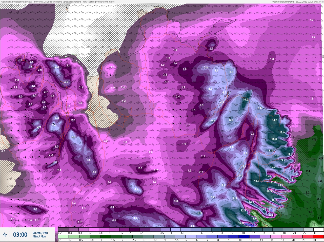Click the 8.7 precipitation value on the map
Viewport: 324px width, 242px height.
pyautogui.click(x=277, y=156)
